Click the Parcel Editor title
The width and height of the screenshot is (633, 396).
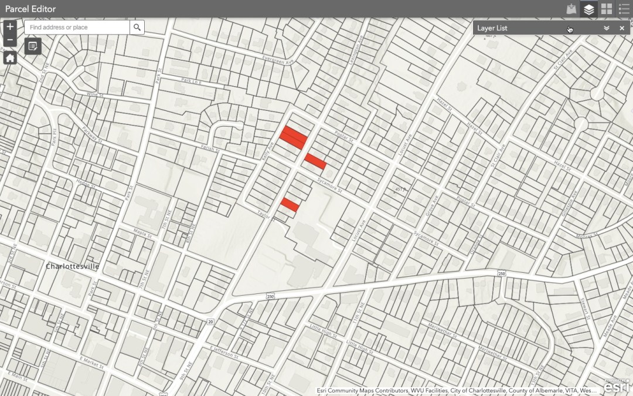pos(30,9)
